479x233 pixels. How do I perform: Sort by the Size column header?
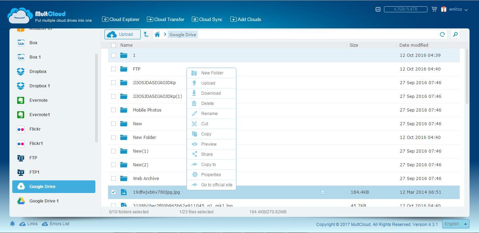[354, 45]
